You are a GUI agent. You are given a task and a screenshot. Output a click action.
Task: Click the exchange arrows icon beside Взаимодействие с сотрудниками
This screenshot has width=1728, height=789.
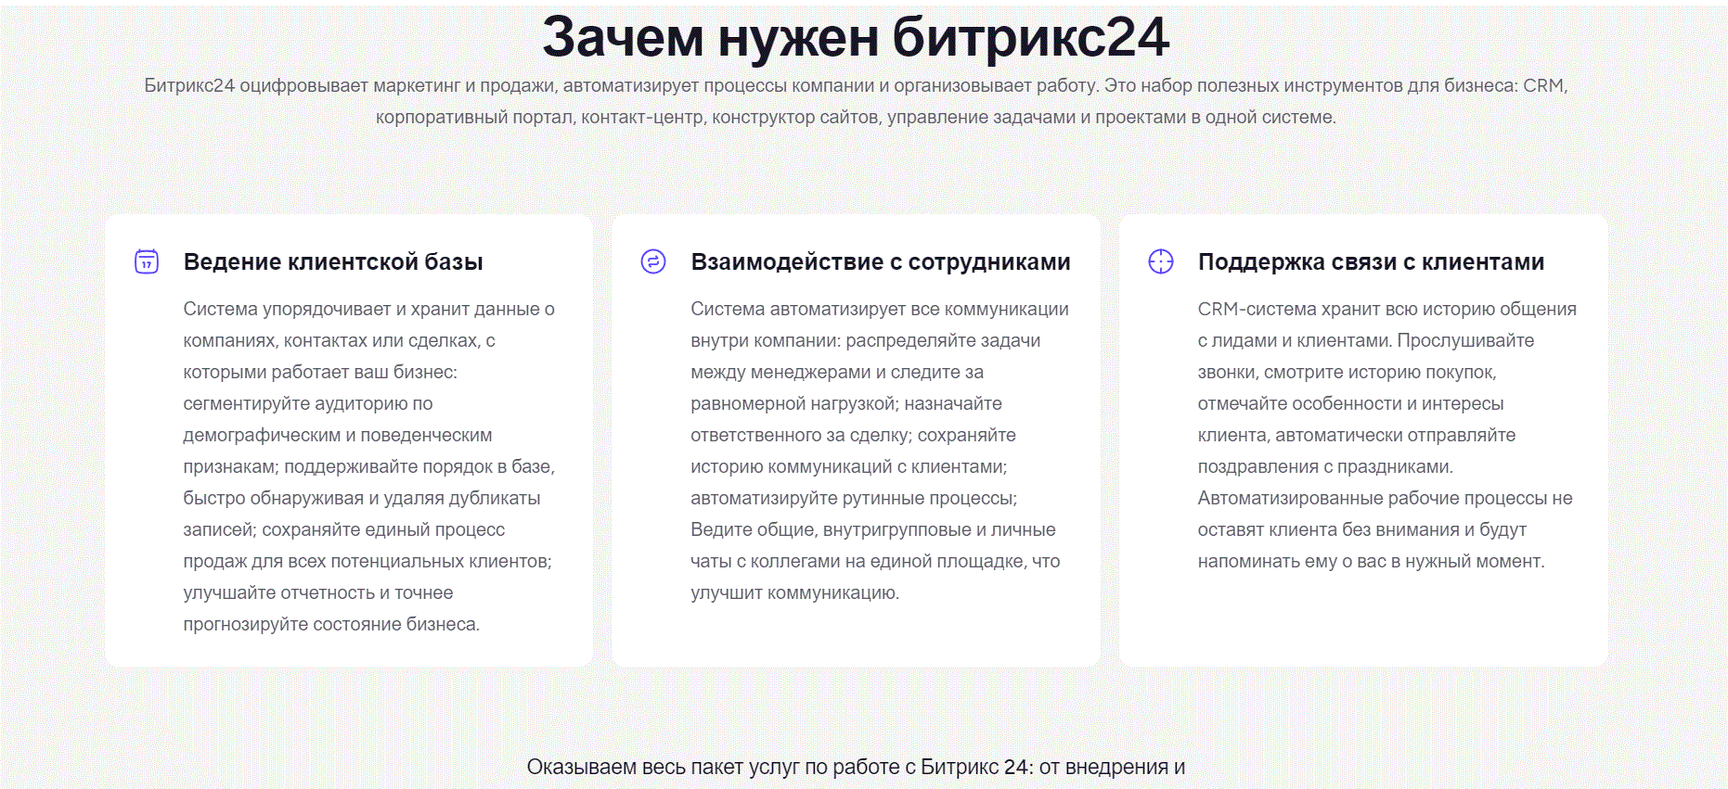(653, 261)
